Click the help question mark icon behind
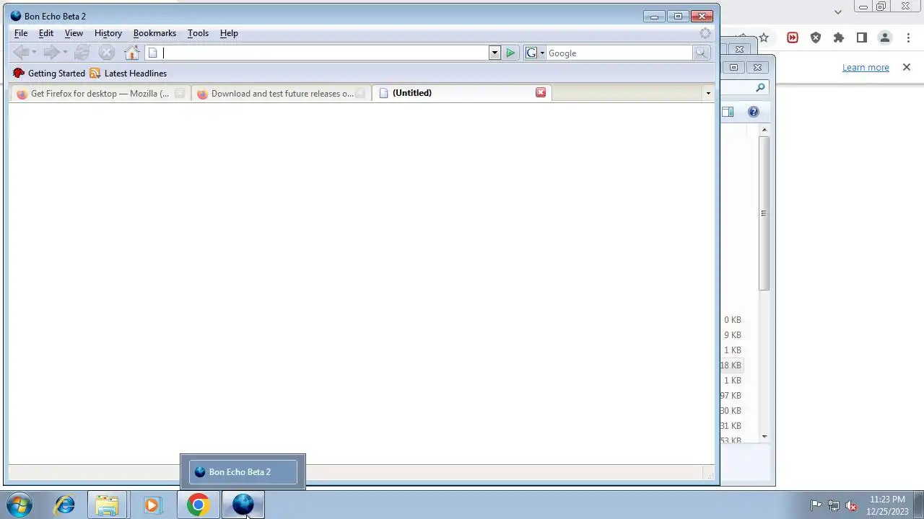924x519 pixels. click(x=754, y=112)
